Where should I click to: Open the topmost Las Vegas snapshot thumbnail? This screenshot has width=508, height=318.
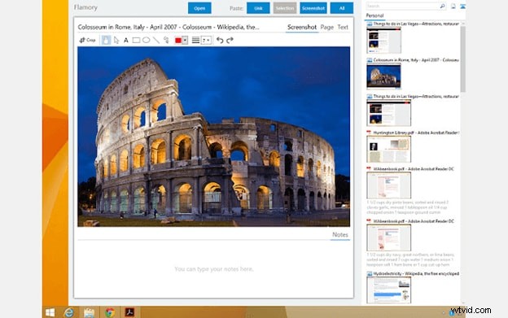click(x=384, y=40)
